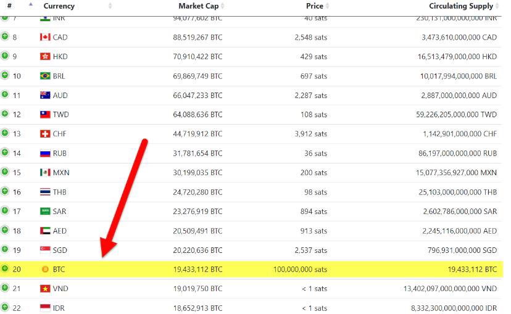Viewport: 511px width, 314px height.
Task: Sort the table by Price header
Action: [x=315, y=6]
